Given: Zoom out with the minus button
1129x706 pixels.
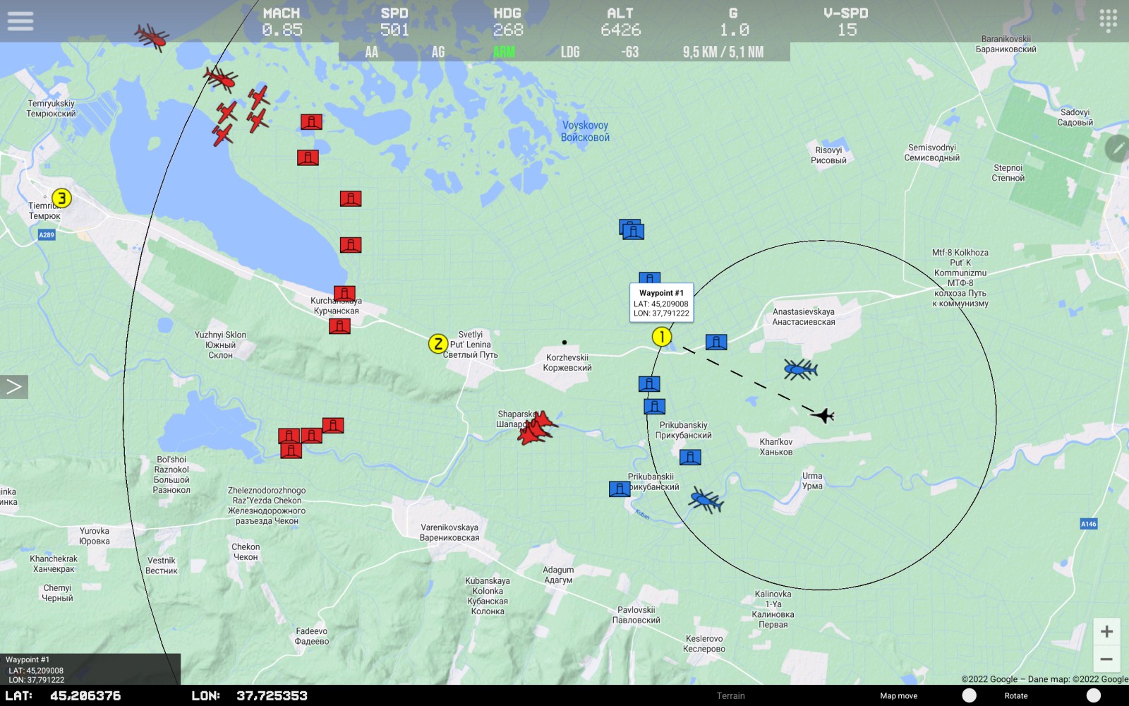Looking at the screenshot, I should (x=1106, y=659).
